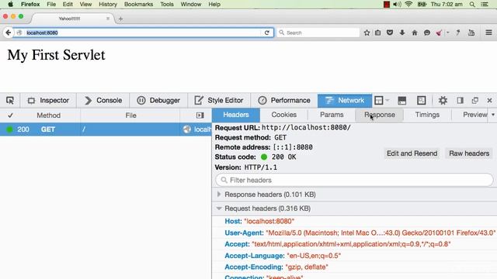The width and height of the screenshot is (497, 279).
Task: Open the responsive design mode dropdown arrow
Action: tap(388, 101)
